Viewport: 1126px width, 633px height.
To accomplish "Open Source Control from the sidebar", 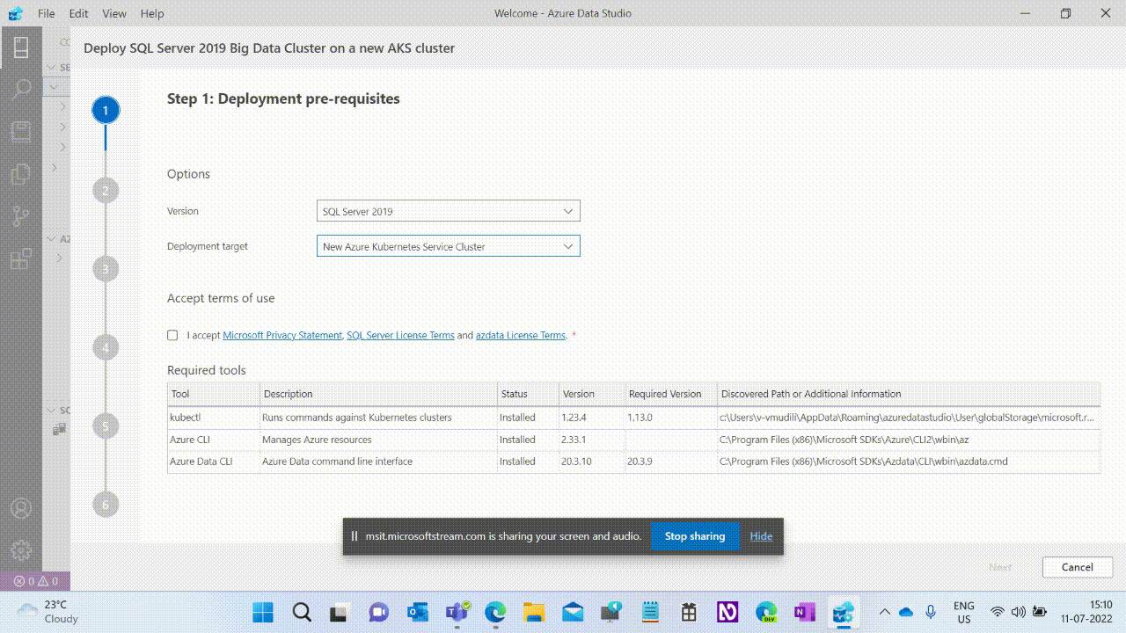I will coord(21,216).
